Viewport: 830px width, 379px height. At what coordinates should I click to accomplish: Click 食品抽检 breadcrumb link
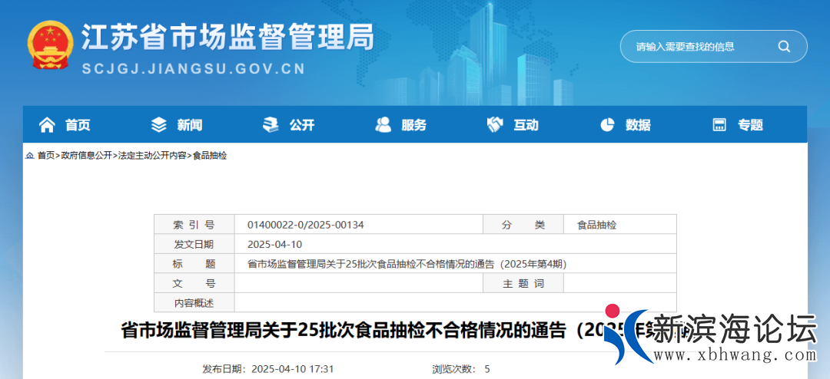coord(210,156)
